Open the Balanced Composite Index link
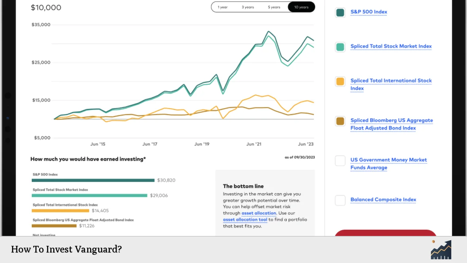The image size is (467, 263). (383, 199)
